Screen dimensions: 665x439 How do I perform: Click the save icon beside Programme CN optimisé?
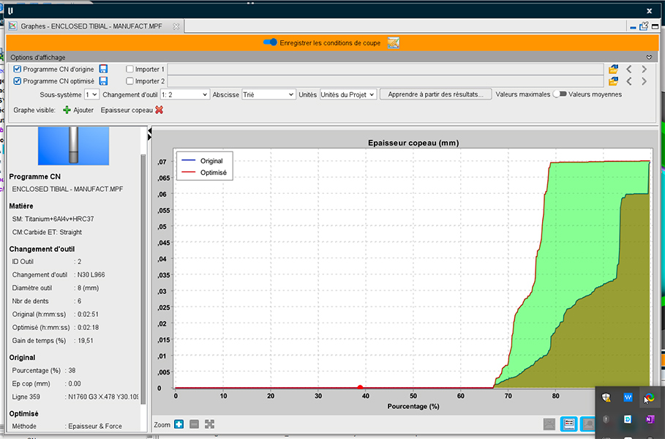point(103,81)
